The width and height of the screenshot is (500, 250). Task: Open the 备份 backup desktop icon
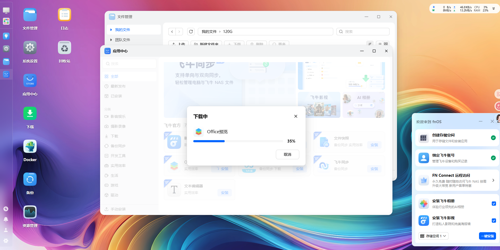[30, 179]
